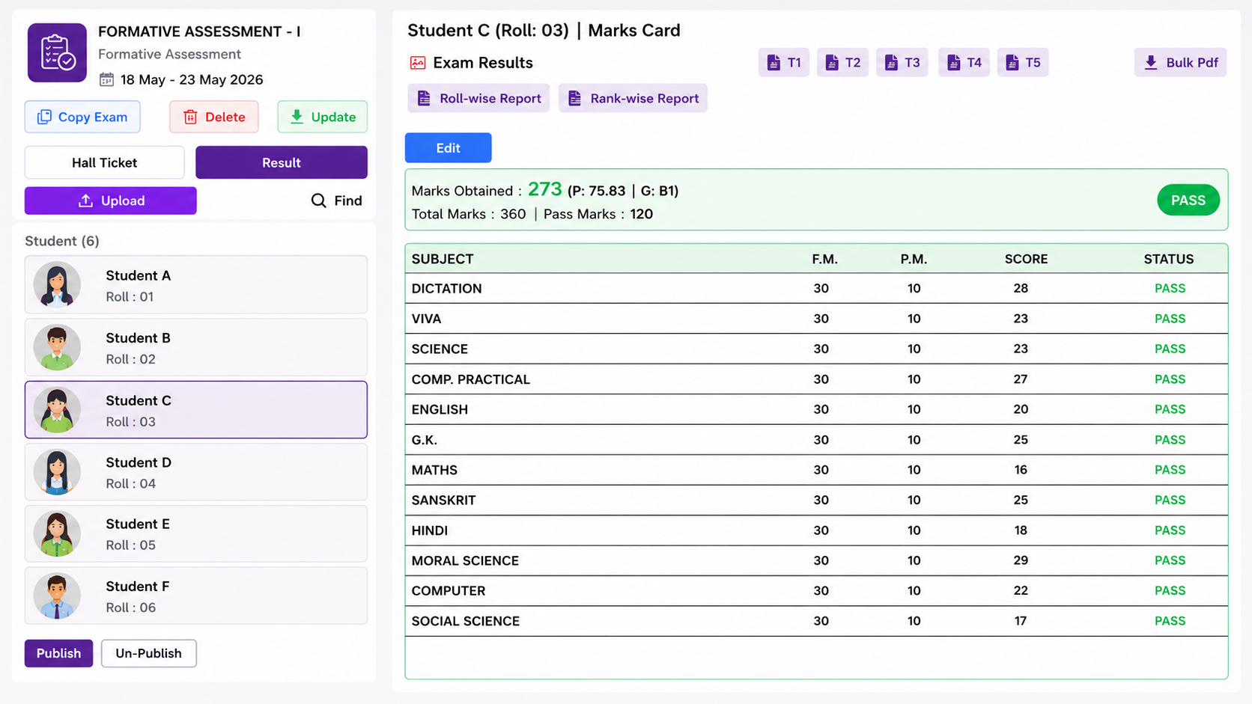The height and width of the screenshot is (704, 1252).
Task: Click Student C's avatar
Action: point(57,409)
